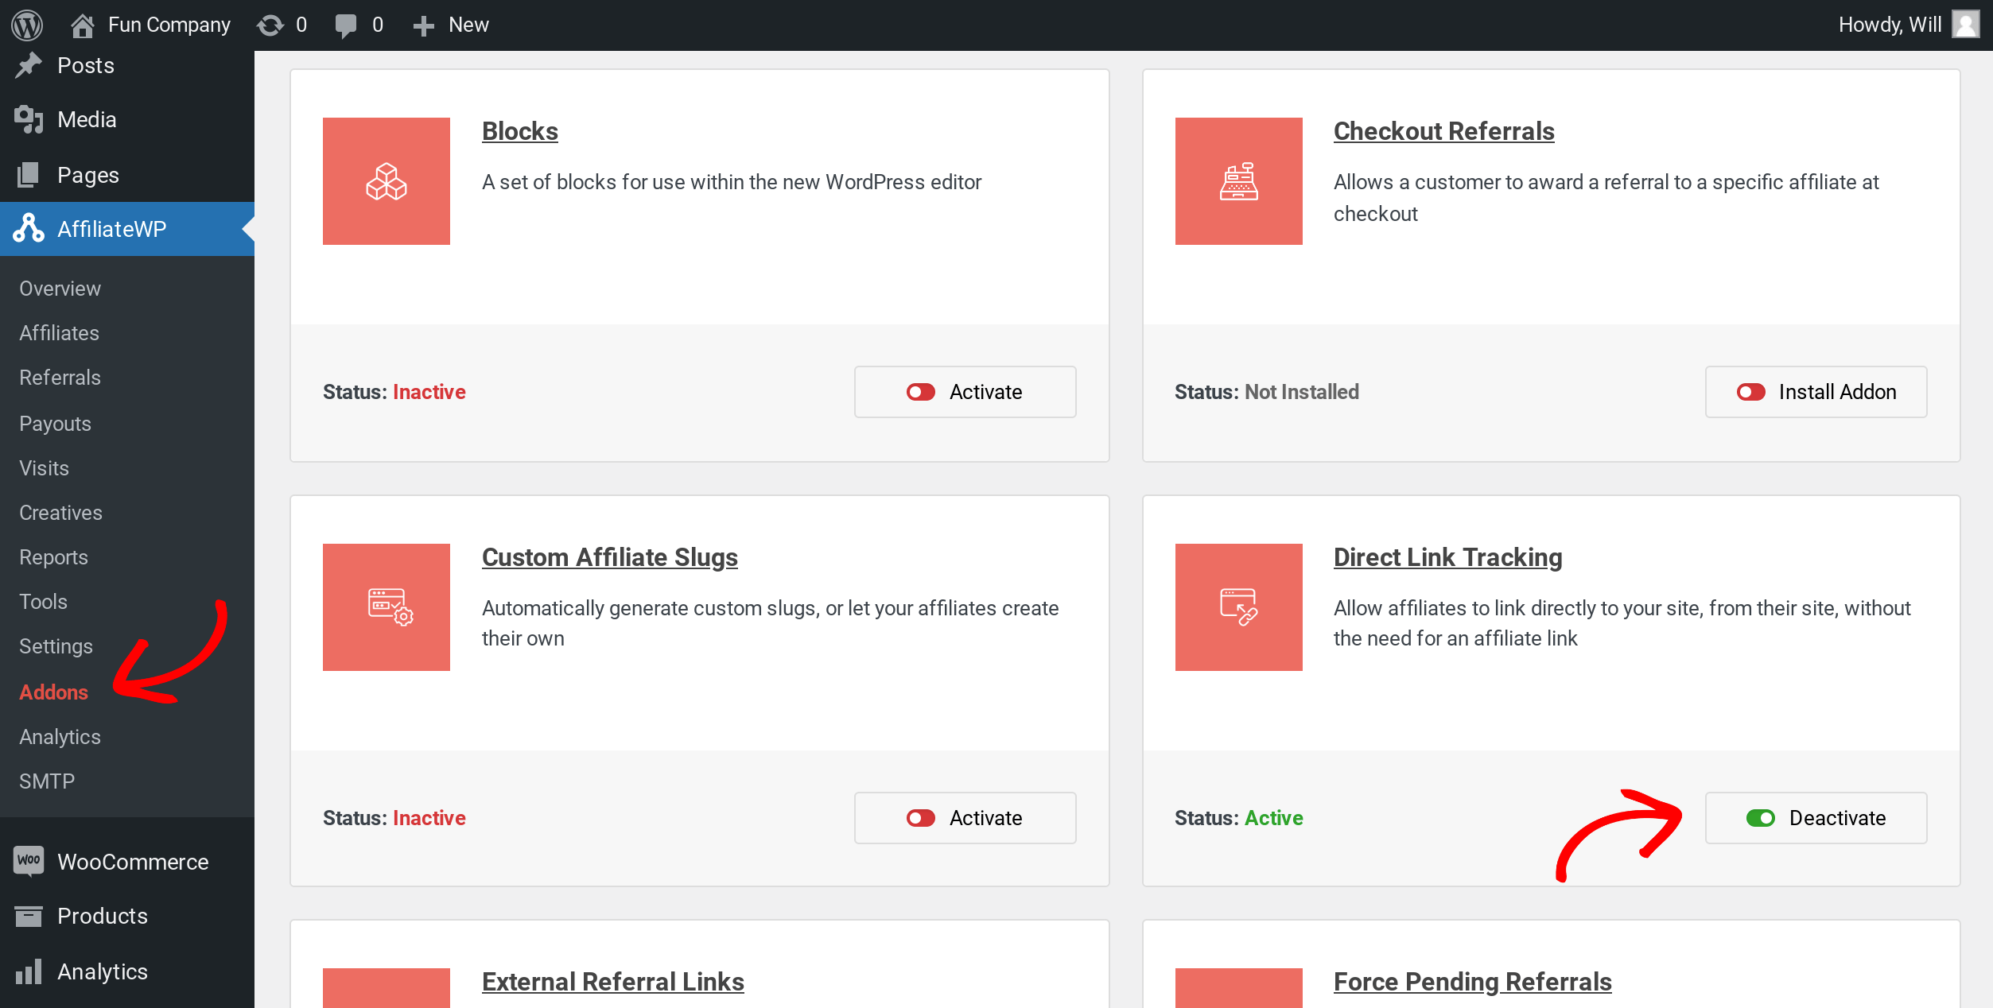This screenshot has height=1008, width=1993.
Task: Click the Blocks addon cube icon
Action: tap(386, 180)
